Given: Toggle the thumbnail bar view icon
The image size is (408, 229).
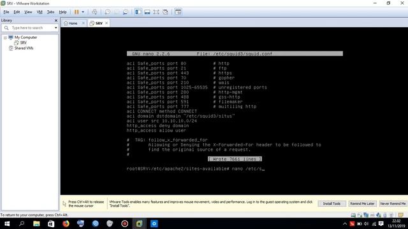Looking at the screenshot, I should [147, 12].
